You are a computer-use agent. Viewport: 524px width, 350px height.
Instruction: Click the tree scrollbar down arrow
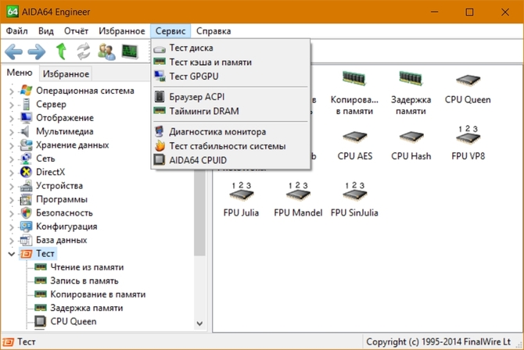coord(200,323)
